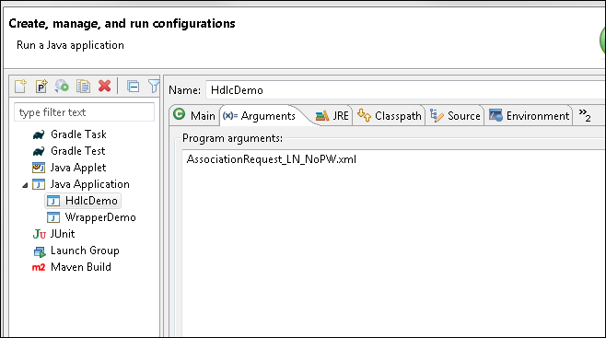Viewport: 606px width, 338px height.
Task: Show the hidden tabs overflow list
Action: [x=585, y=115]
